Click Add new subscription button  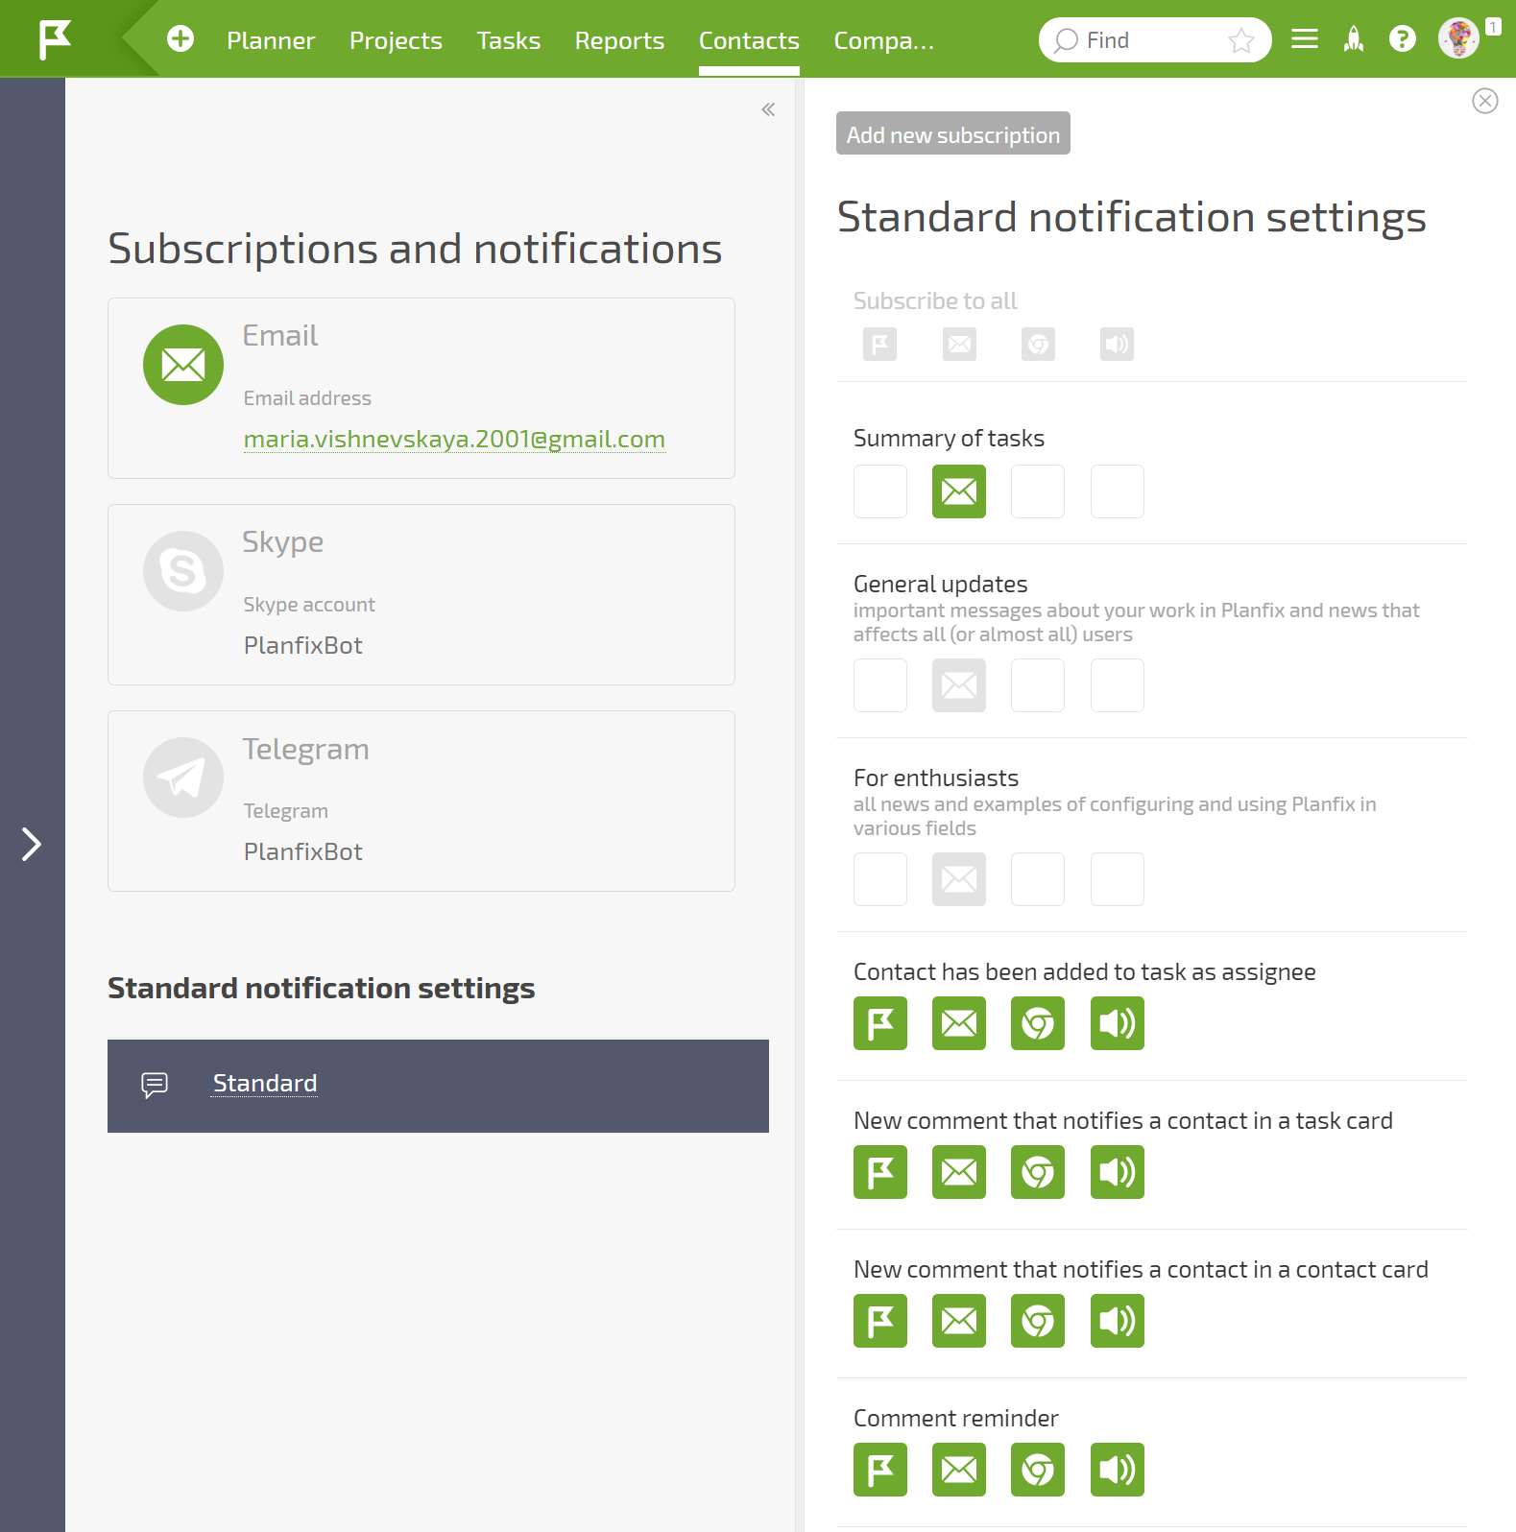[953, 133]
